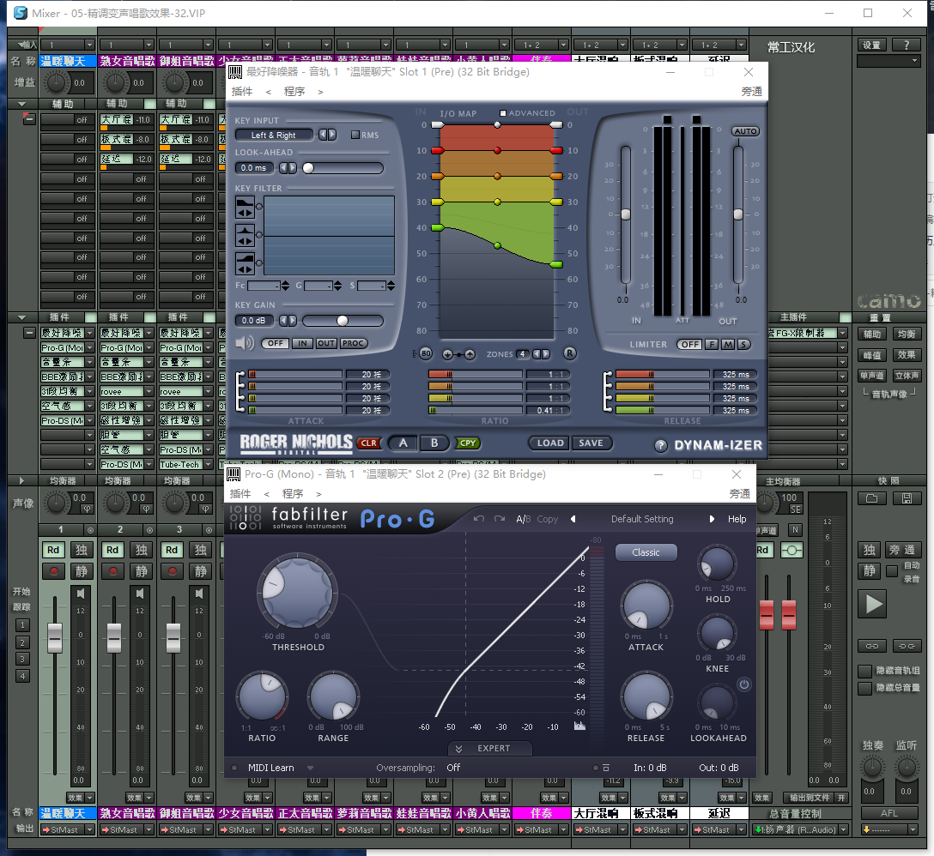The height and width of the screenshot is (856, 934).
Task: Click the master stereo link fader icon
Action: tap(791, 550)
